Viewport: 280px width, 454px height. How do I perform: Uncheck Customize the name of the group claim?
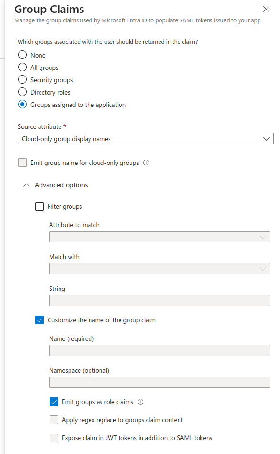point(40,320)
